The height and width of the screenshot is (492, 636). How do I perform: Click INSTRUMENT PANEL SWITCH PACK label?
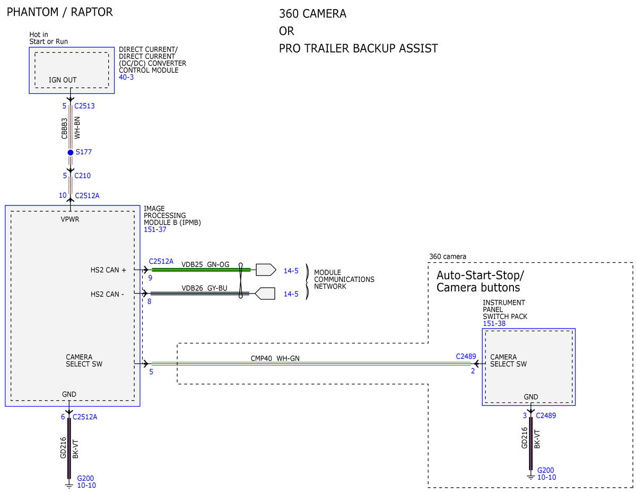tap(505, 309)
